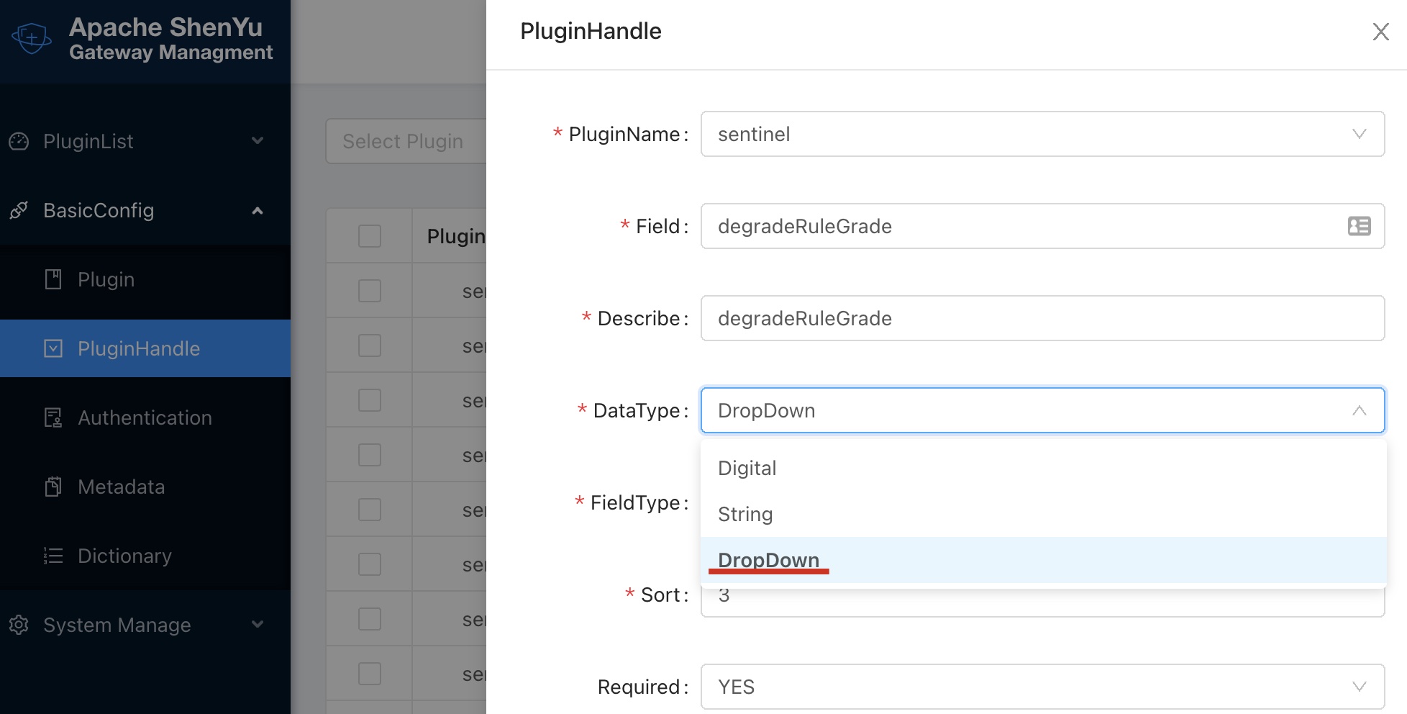Select the Apache ShenYu logo icon
The width and height of the screenshot is (1407, 714).
point(30,37)
